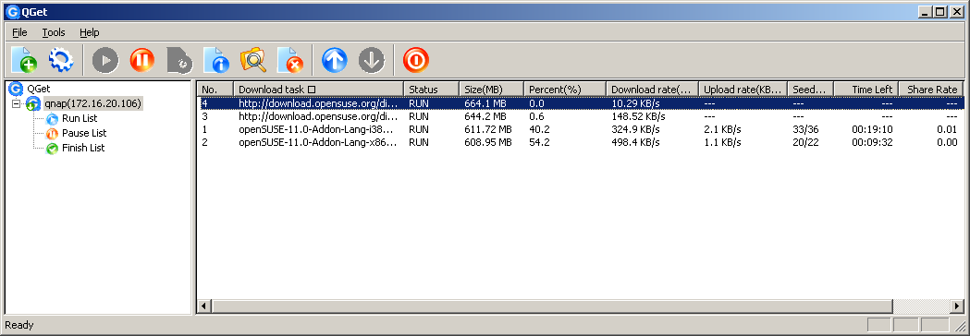Viewport: 970px width, 336px height.
Task: Sort by Status column header
Action: 431,90
